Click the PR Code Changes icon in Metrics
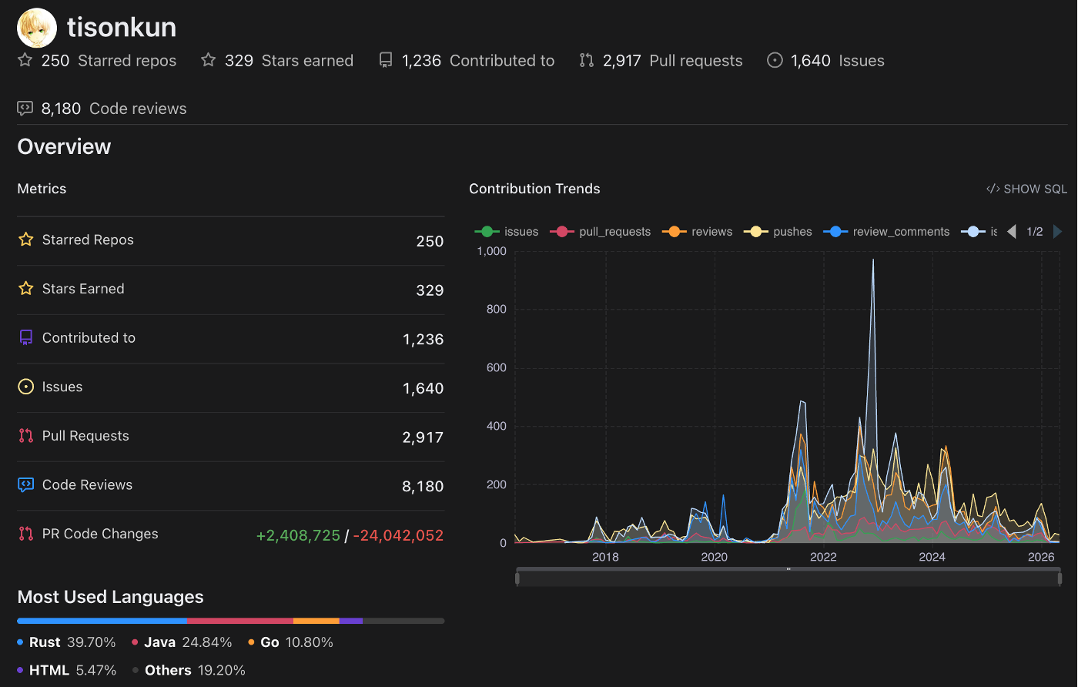 [26, 533]
